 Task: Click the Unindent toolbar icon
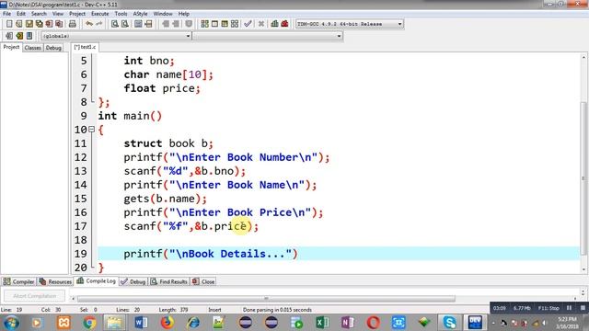coord(176,24)
